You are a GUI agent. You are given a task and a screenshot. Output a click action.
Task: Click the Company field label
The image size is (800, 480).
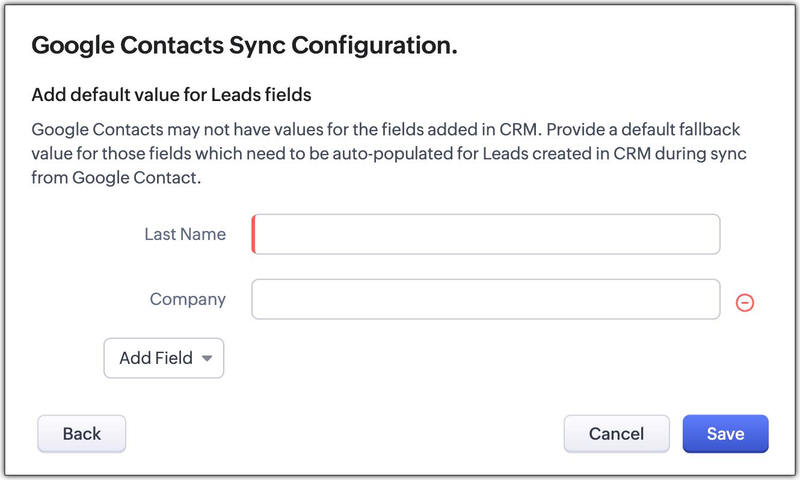[x=188, y=299]
